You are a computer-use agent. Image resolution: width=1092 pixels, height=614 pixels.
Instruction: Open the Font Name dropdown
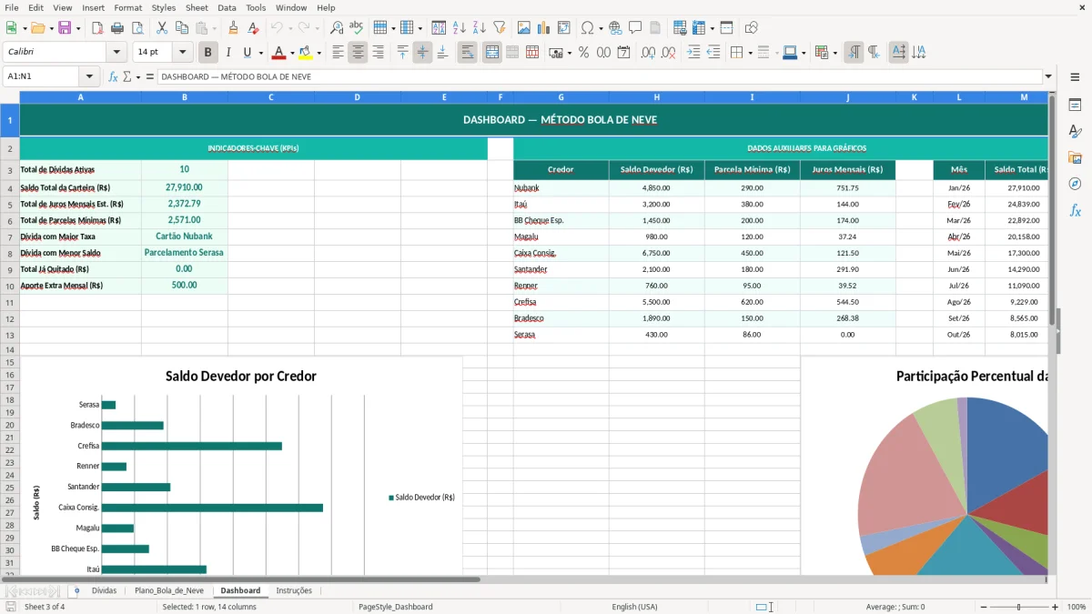tap(116, 53)
